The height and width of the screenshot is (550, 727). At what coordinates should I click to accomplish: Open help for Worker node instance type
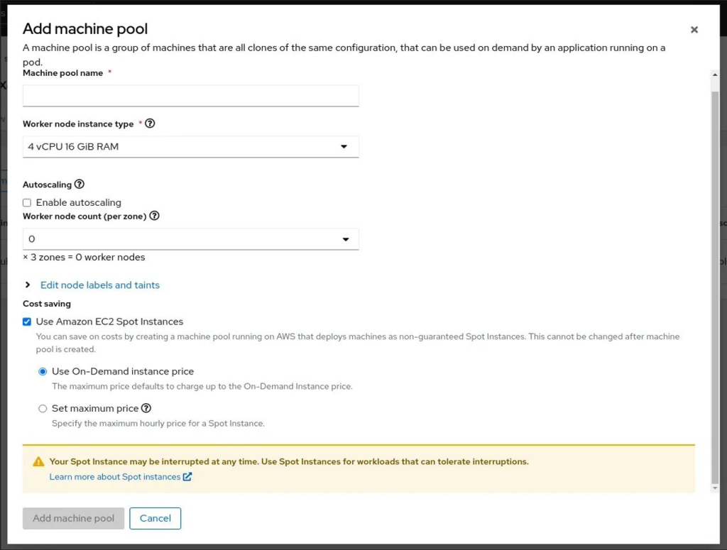click(x=150, y=123)
